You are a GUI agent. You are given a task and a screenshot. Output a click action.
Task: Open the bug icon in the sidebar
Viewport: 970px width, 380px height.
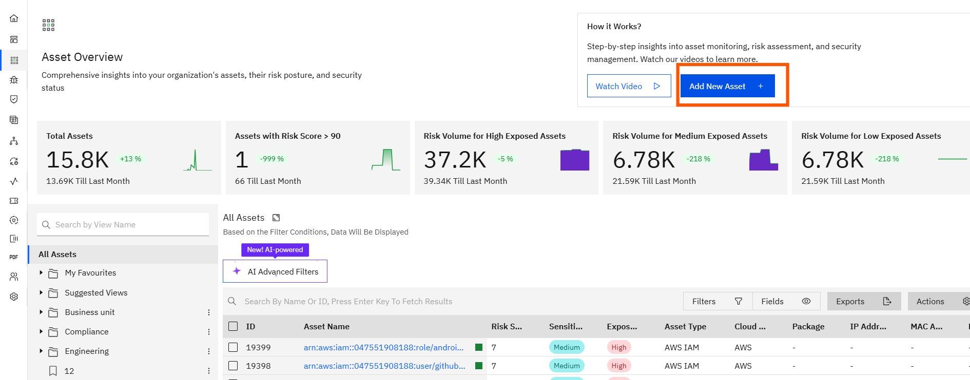pos(14,79)
